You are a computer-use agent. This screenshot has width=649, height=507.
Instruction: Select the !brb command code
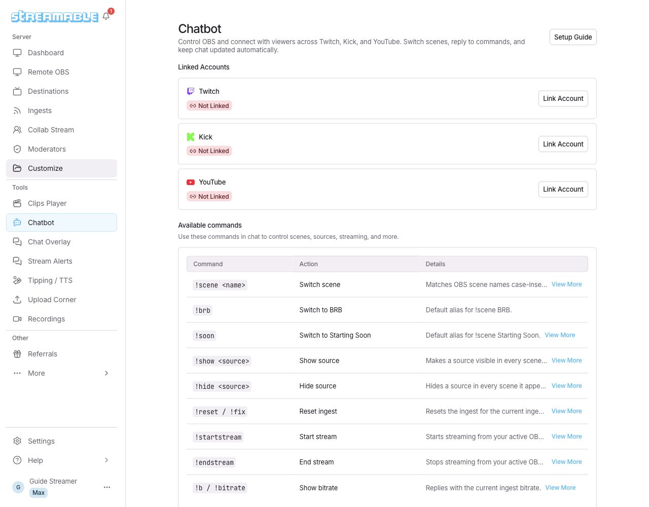coord(203,310)
